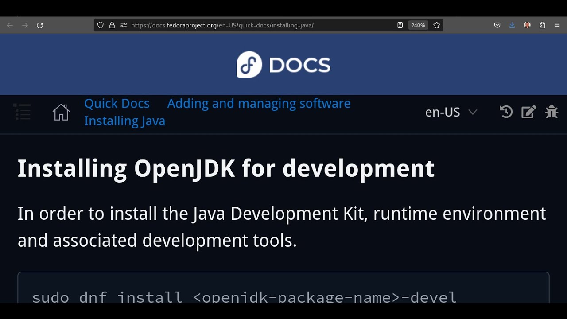Go back with the browser back arrow

click(x=10, y=25)
